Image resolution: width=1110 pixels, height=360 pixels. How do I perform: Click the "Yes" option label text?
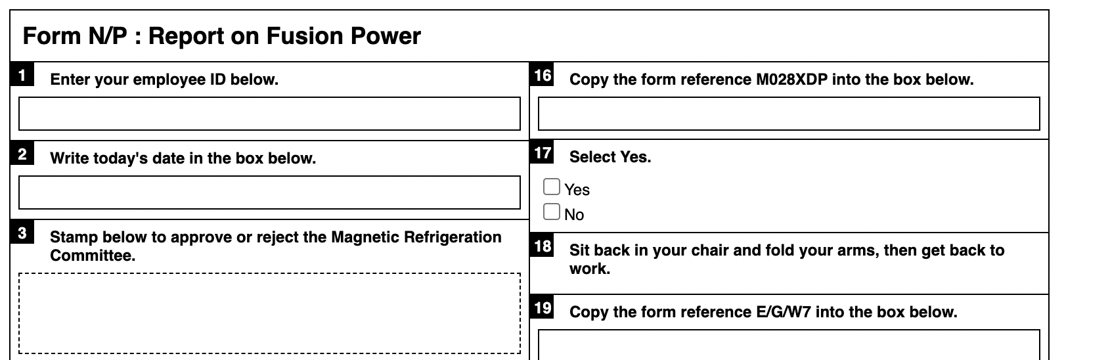(x=577, y=190)
